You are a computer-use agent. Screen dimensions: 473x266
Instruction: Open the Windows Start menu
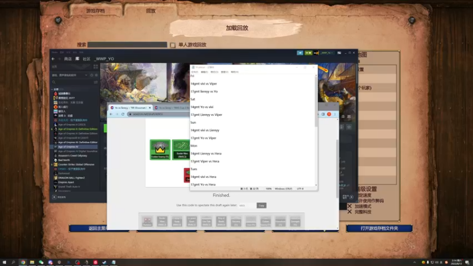coord(4,262)
